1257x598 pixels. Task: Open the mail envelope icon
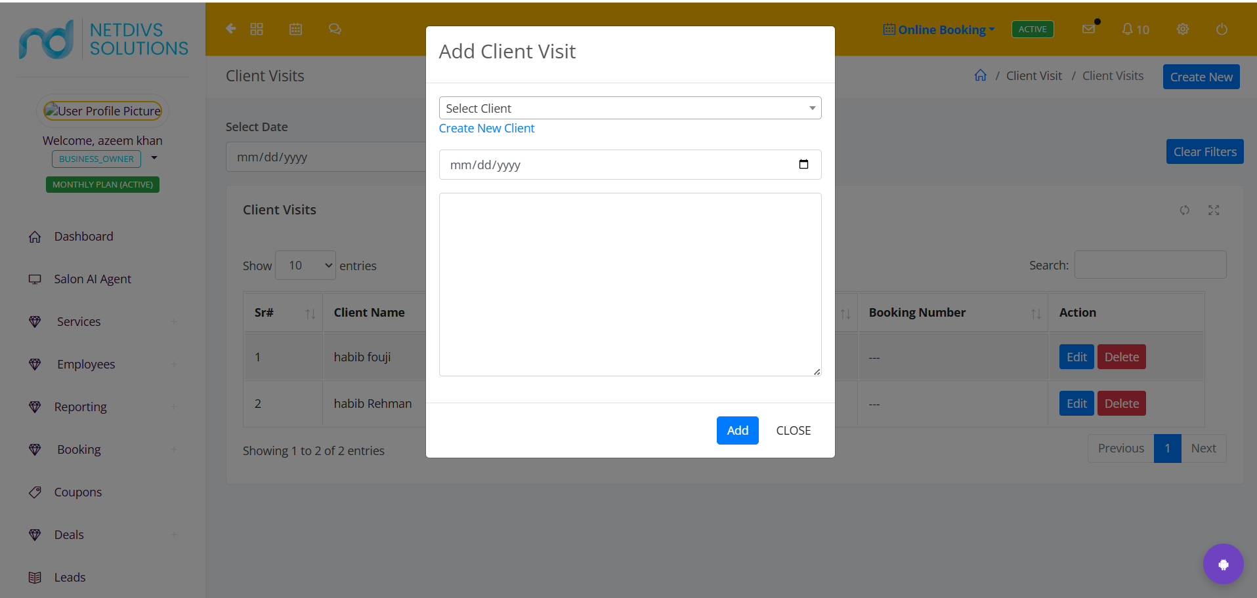tap(1088, 29)
